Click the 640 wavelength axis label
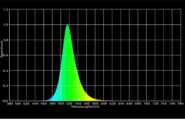 click(x=121, y=104)
